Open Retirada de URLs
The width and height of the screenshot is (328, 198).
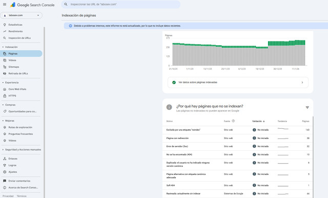click(18, 74)
